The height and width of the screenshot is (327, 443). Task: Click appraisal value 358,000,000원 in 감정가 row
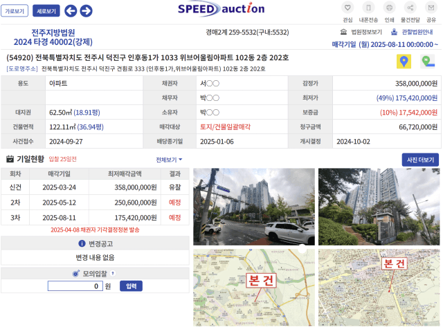coord(416,84)
